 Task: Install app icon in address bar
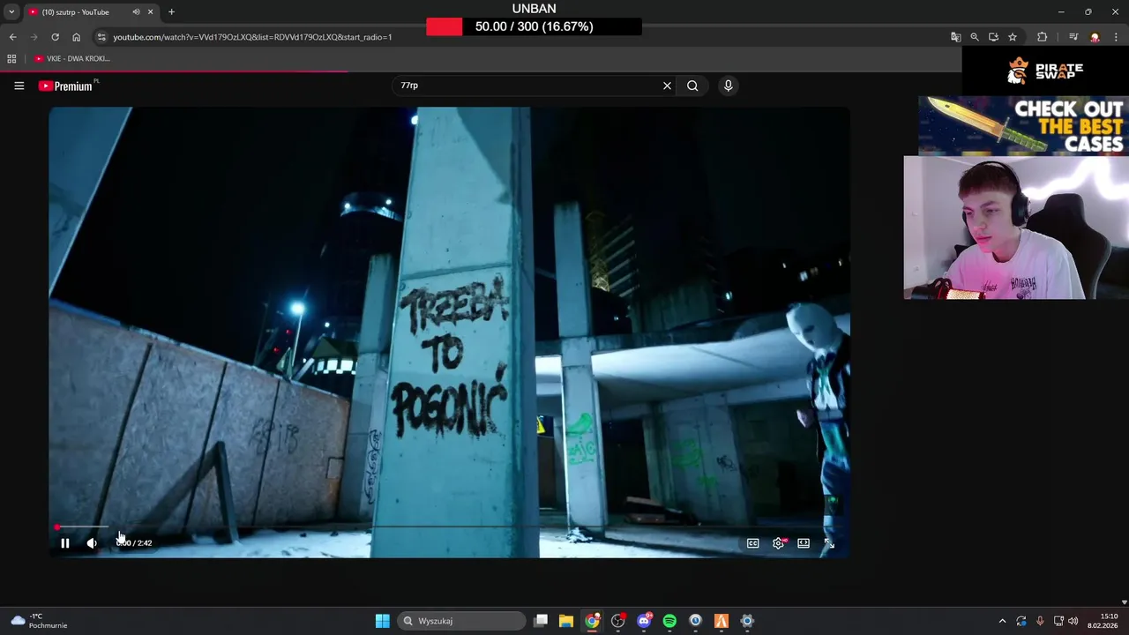click(993, 37)
